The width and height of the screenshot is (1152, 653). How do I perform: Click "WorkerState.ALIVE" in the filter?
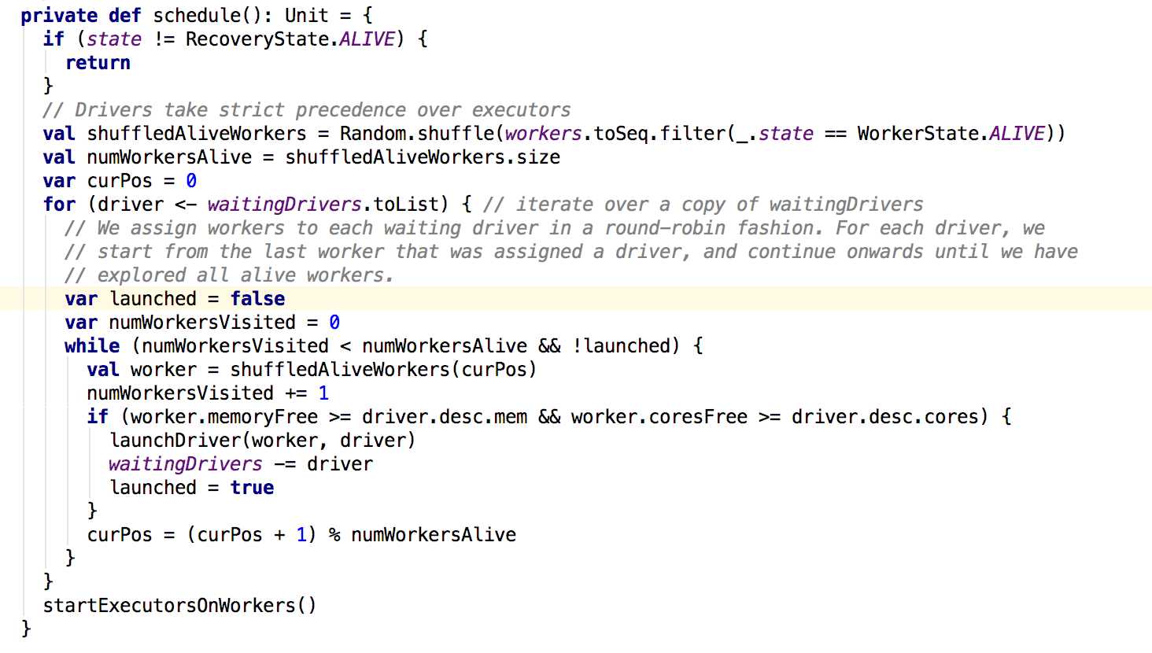pos(951,134)
